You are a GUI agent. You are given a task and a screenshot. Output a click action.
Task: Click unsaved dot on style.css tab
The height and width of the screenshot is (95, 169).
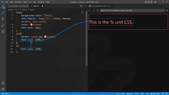(43, 6)
